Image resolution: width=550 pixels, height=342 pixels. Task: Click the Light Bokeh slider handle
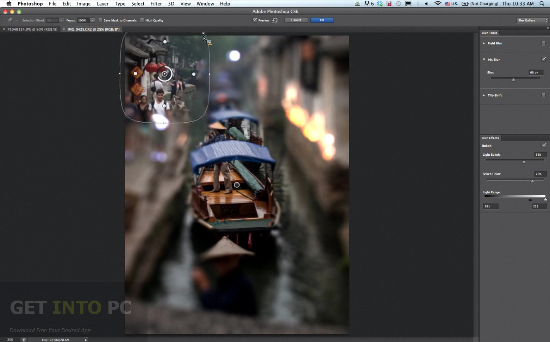point(524,162)
